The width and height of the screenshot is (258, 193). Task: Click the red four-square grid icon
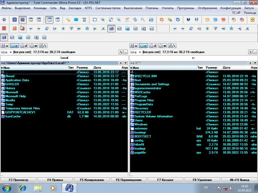(x=4, y=29)
